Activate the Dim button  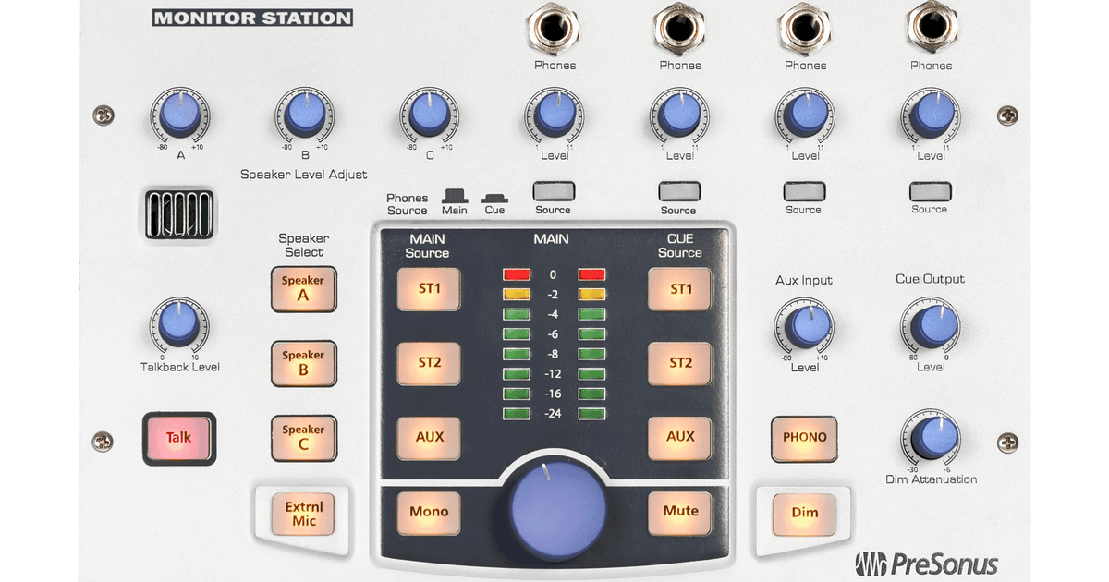point(805,513)
